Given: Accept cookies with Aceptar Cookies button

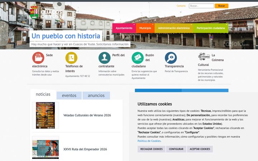Looking at the screenshot, I should click(x=200, y=149).
